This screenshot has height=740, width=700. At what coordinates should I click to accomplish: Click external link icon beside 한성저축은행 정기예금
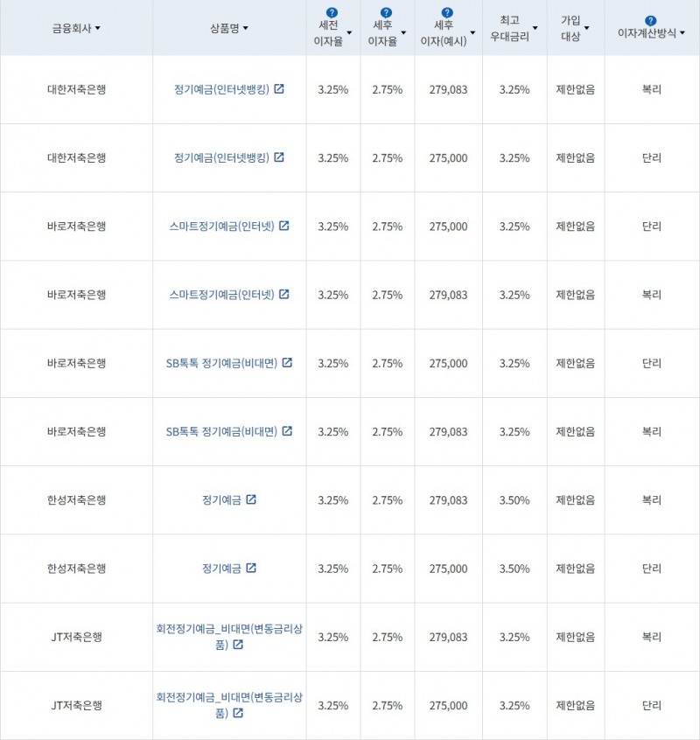tap(252, 500)
